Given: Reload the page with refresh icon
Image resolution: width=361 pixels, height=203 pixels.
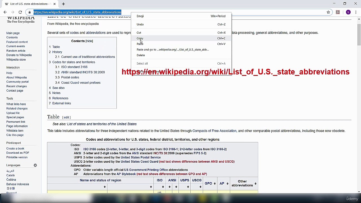Looking at the screenshot, I should click(20, 12).
